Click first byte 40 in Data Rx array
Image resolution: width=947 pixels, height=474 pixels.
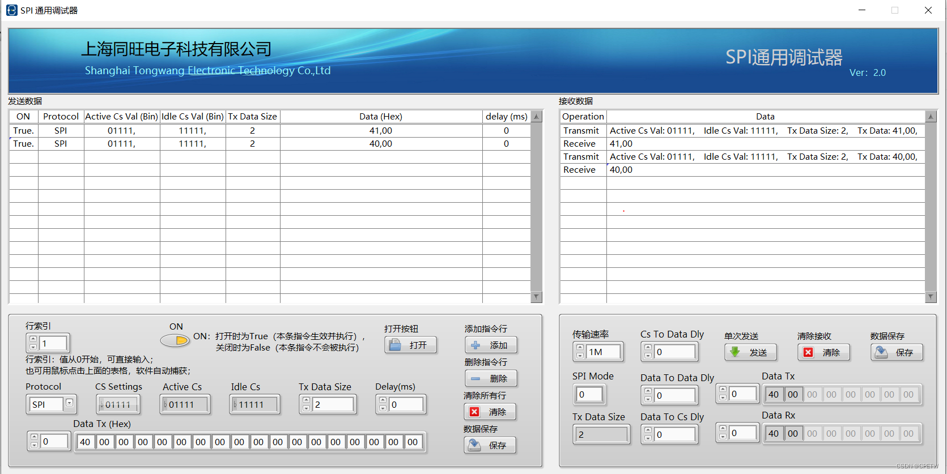coord(774,433)
